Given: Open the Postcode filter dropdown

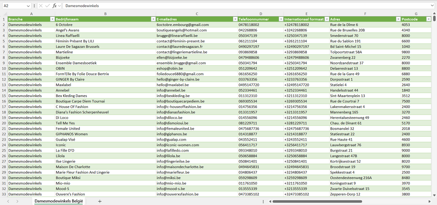Looking at the screenshot, I should 428,19.
